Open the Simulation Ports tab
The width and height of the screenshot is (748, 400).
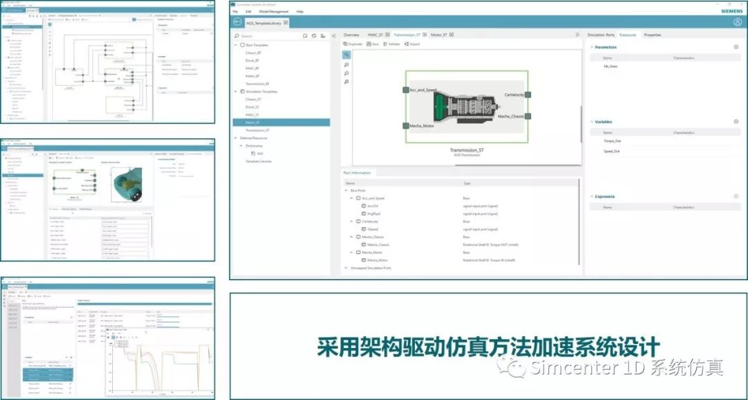[x=600, y=35]
